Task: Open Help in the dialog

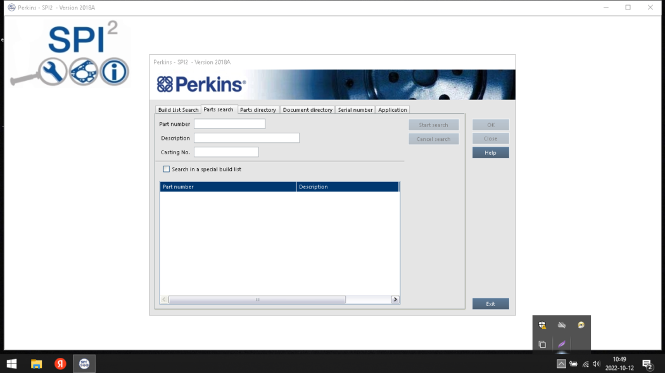Action: (491, 152)
